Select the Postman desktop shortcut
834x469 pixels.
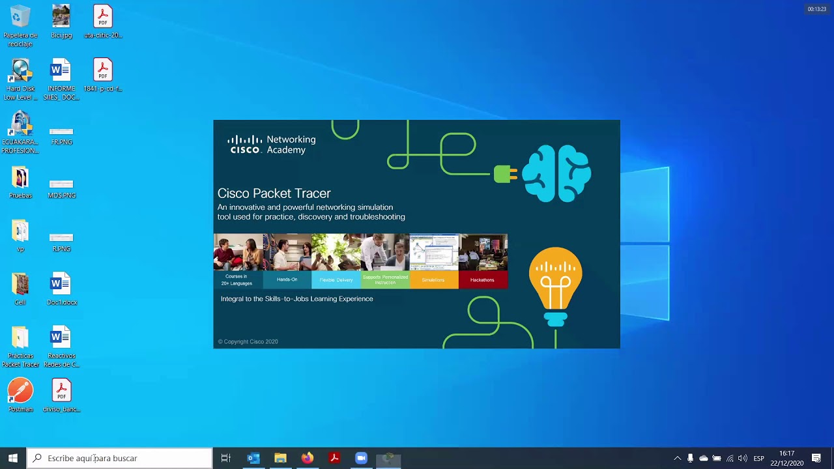[20, 395]
